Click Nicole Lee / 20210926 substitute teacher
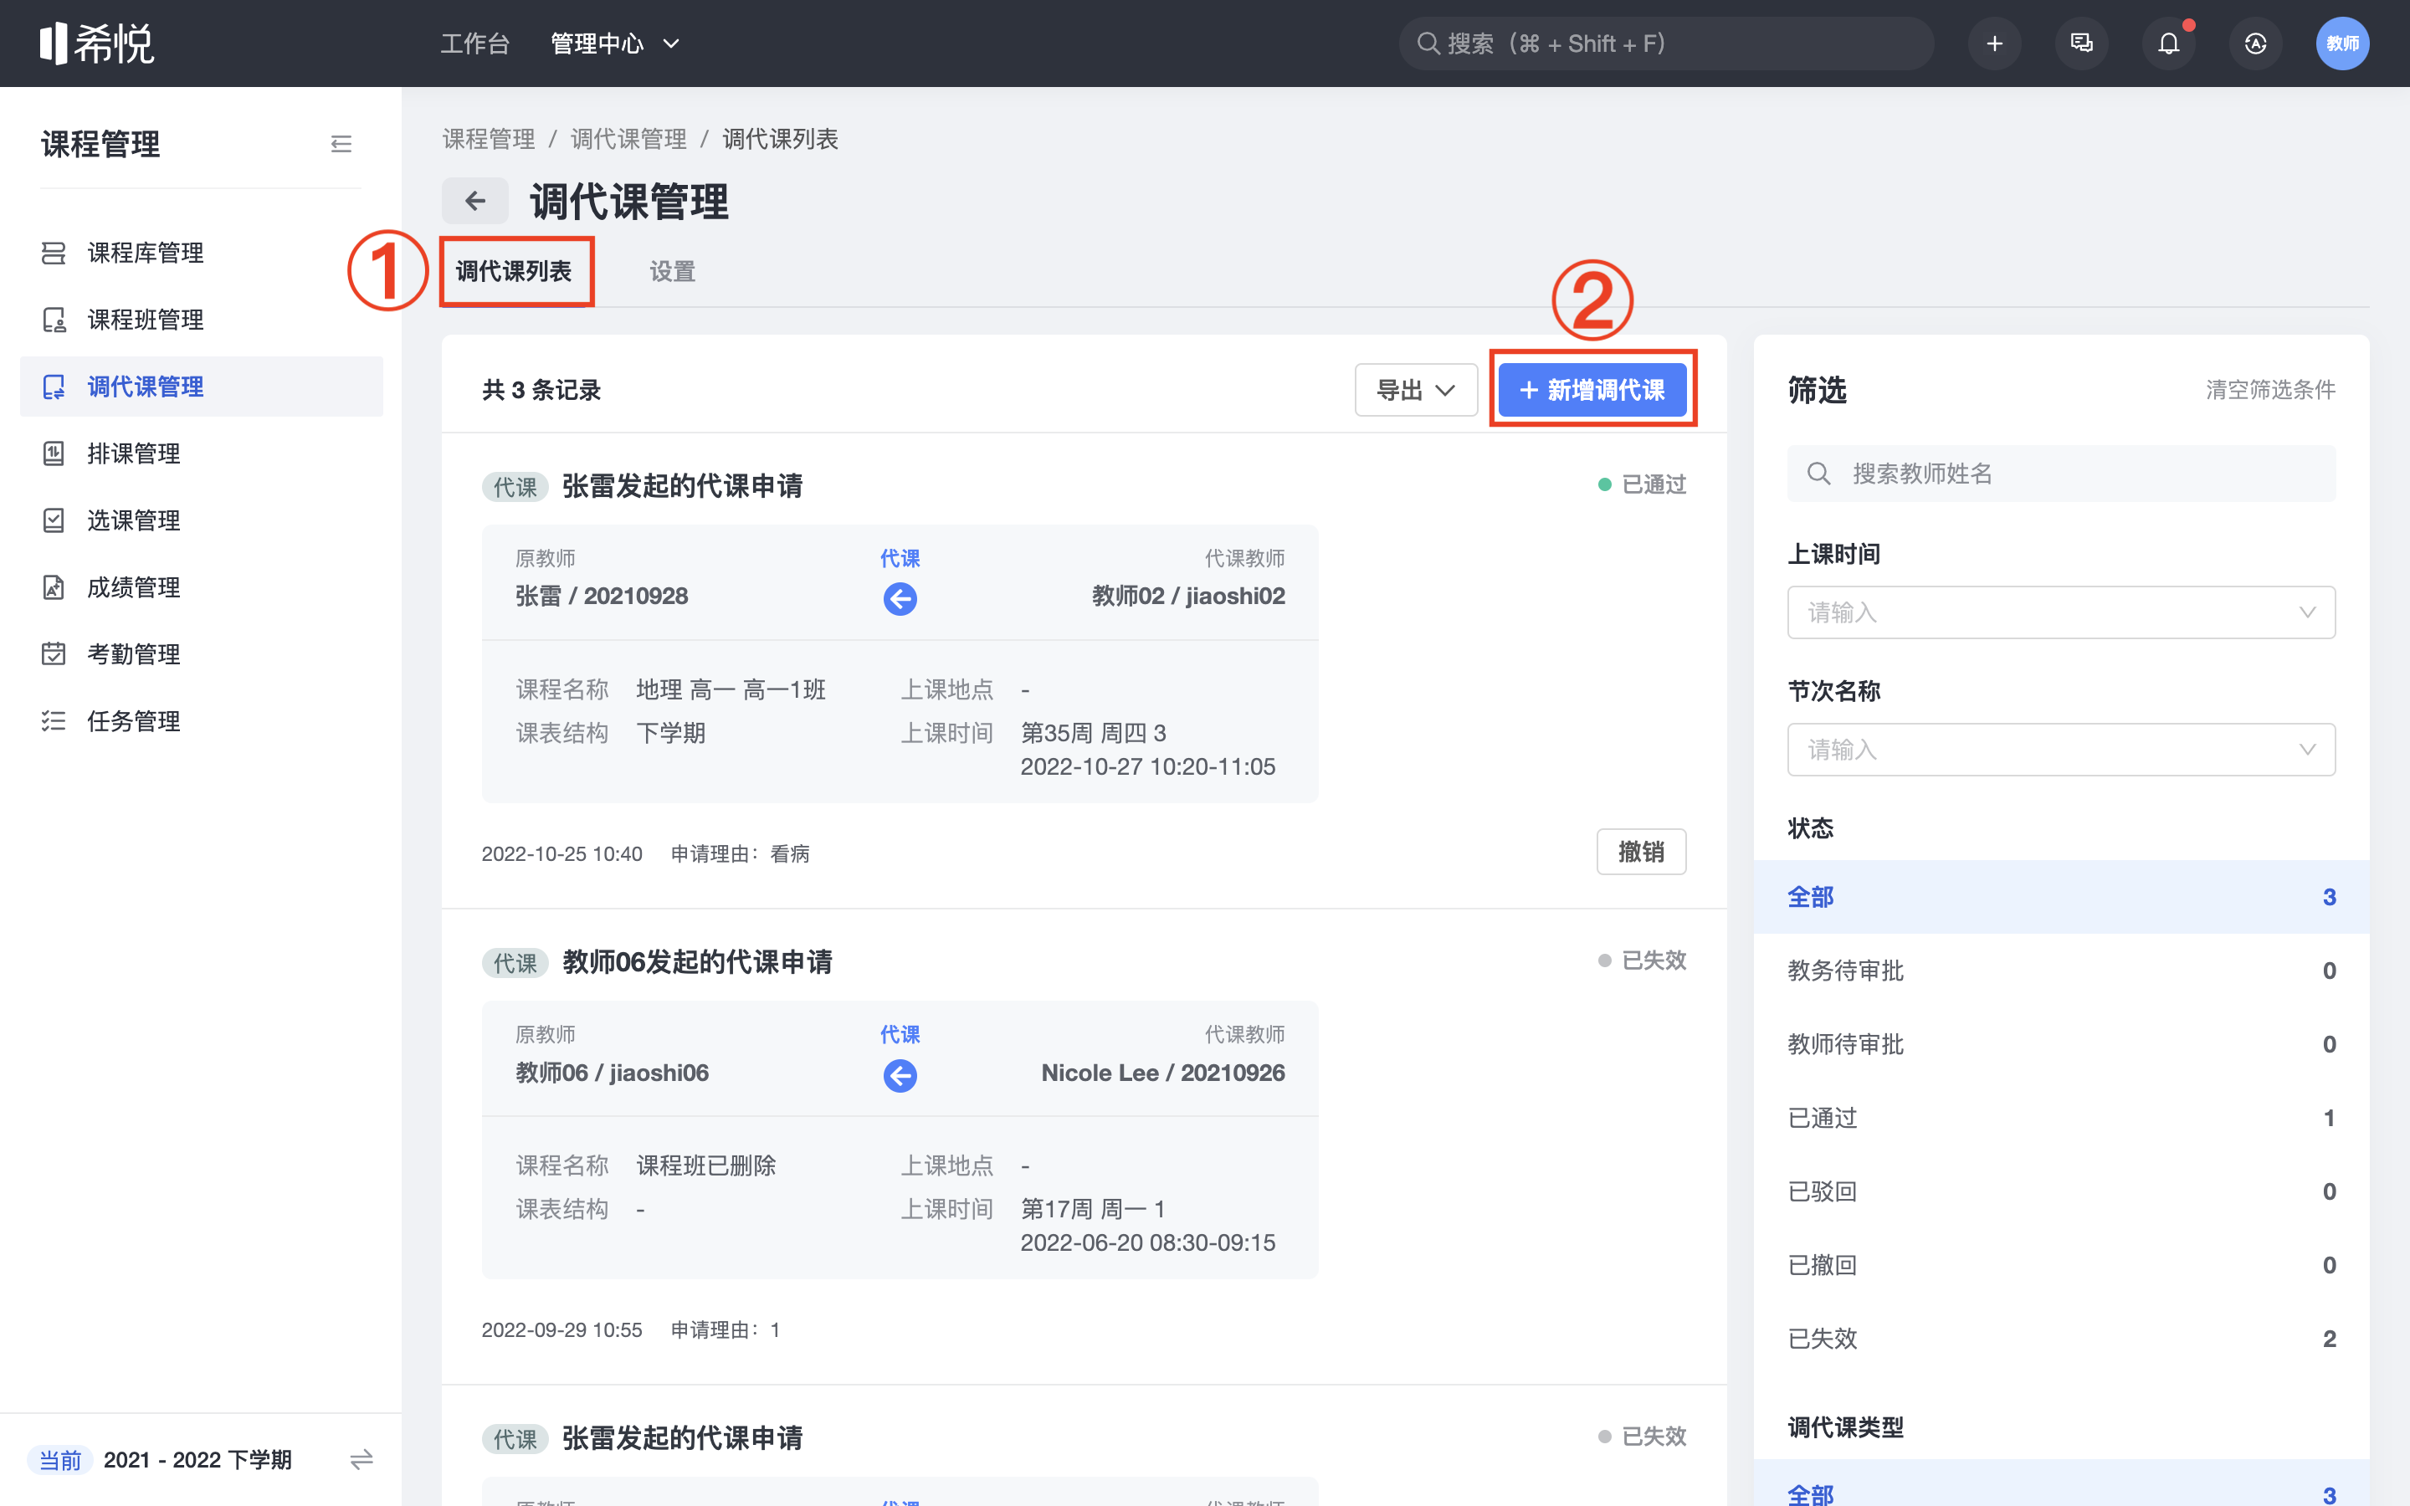 [x=1163, y=1073]
